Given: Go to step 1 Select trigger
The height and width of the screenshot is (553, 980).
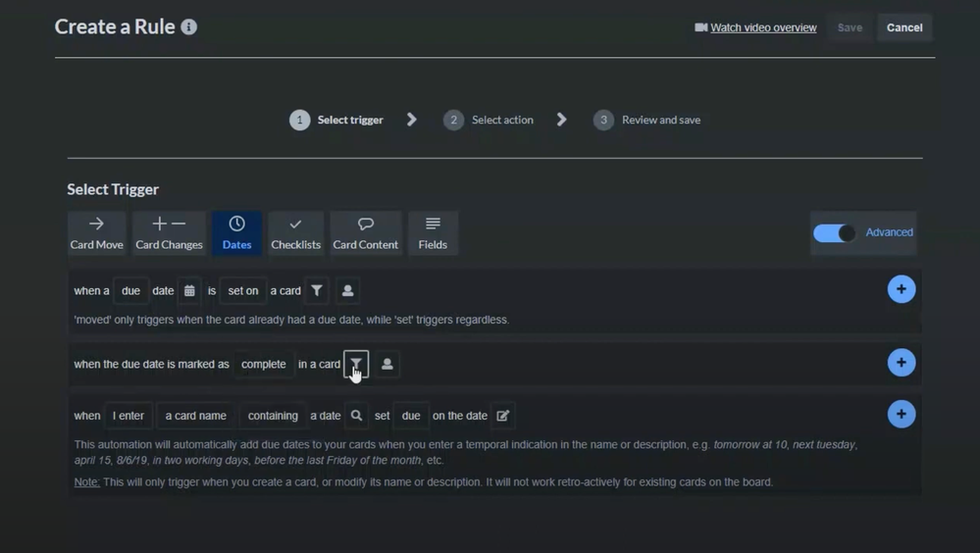Looking at the screenshot, I should tap(336, 120).
